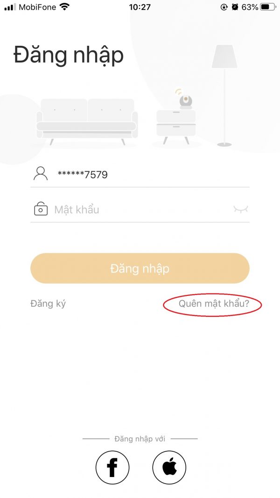280x498 pixels.
Task: Sign in with the Apple icon
Action: 169,467
